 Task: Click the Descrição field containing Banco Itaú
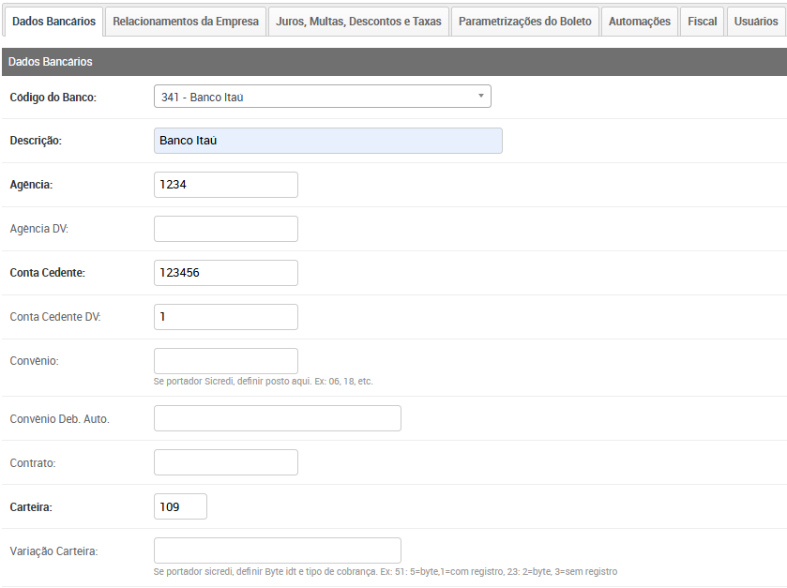click(x=327, y=141)
